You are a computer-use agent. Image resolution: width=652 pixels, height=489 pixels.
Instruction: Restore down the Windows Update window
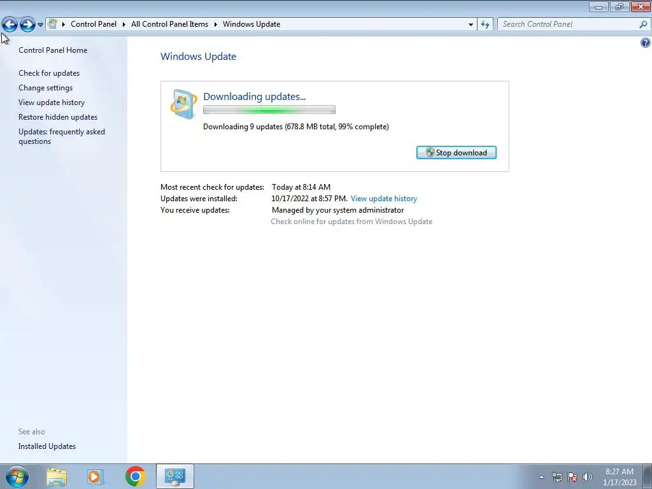pos(620,6)
